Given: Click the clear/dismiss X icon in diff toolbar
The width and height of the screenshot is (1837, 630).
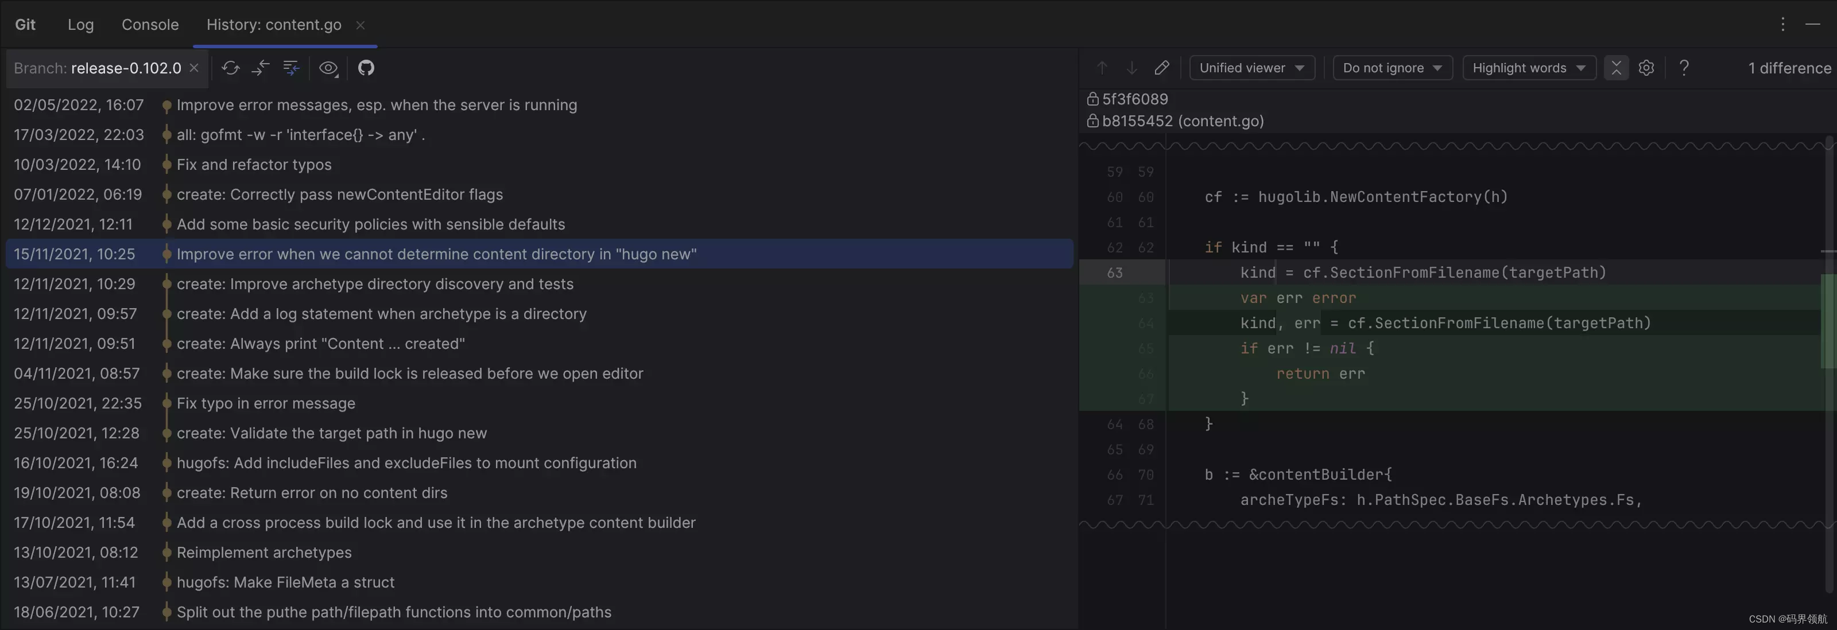Looking at the screenshot, I should coord(1615,68).
